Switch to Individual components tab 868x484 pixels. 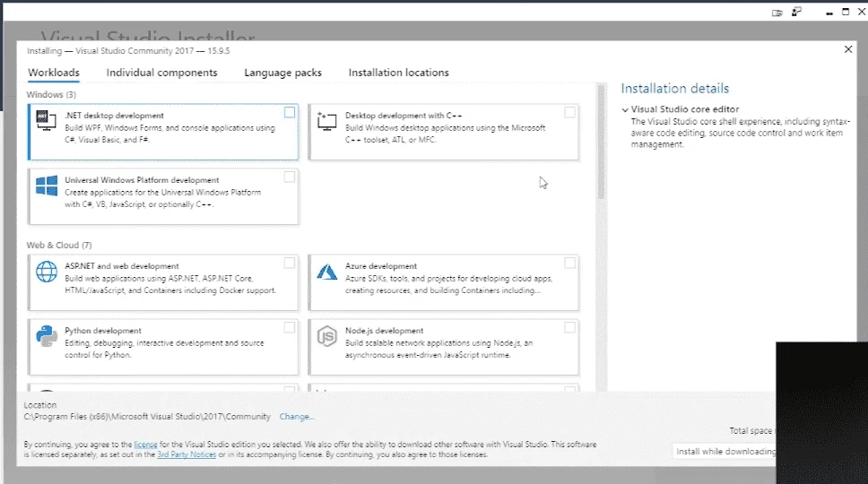pyautogui.click(x=161, y=73)
